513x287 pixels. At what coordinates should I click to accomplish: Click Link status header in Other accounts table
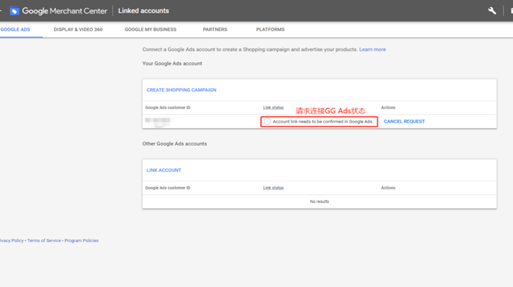(273, 188)
